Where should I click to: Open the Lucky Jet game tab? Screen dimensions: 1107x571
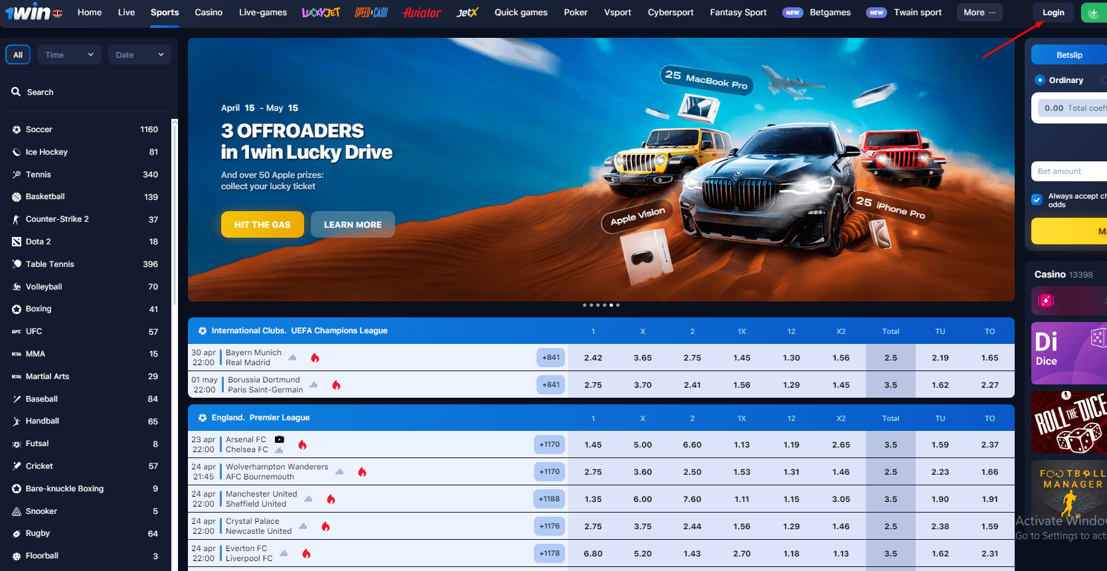321,13
